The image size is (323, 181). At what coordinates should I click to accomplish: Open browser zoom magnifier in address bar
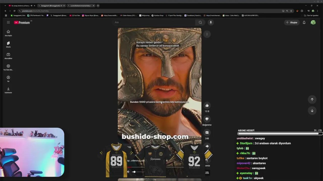pyautogui.click(x=287, y=11)
